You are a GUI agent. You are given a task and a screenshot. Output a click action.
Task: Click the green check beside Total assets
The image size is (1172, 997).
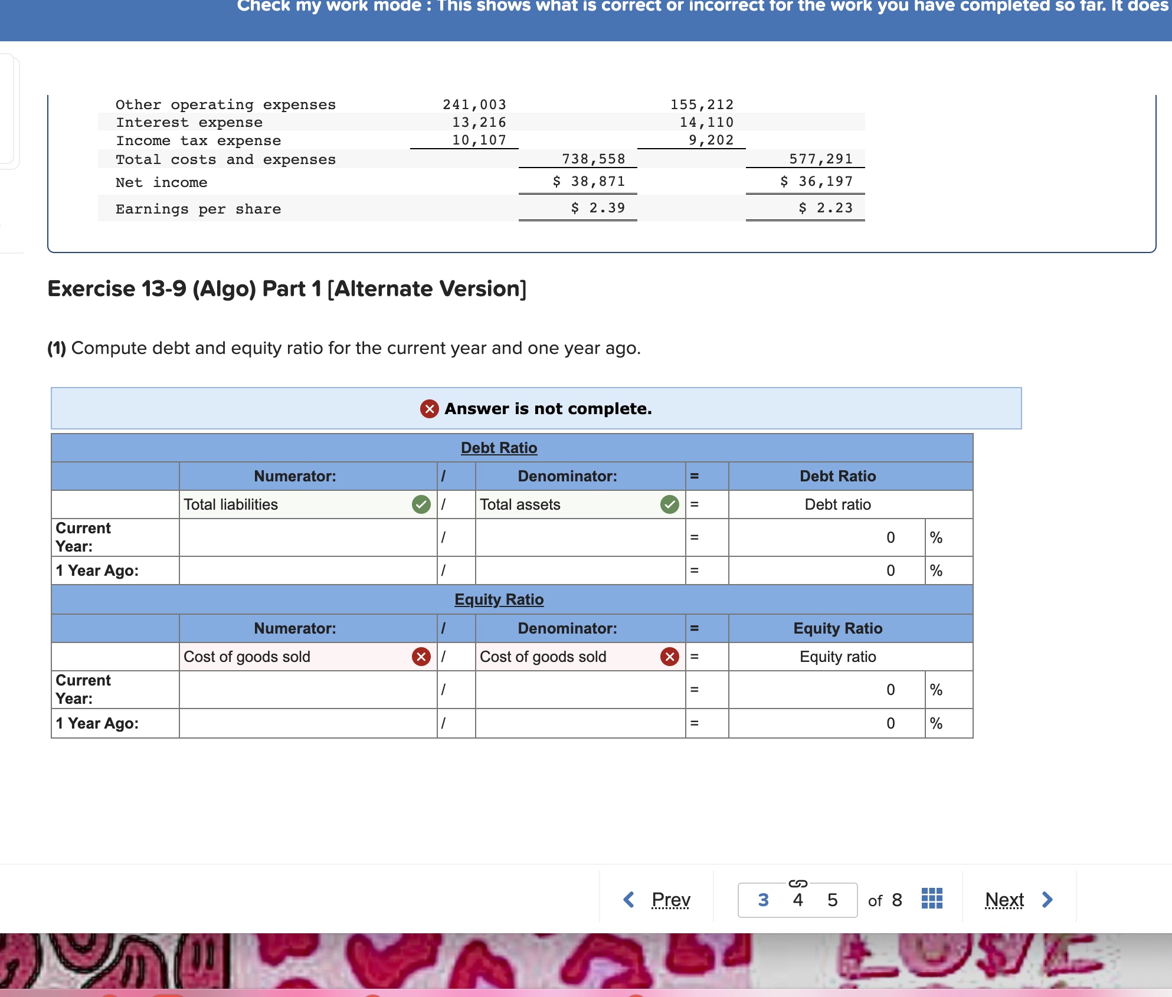[x=670, y=504]
